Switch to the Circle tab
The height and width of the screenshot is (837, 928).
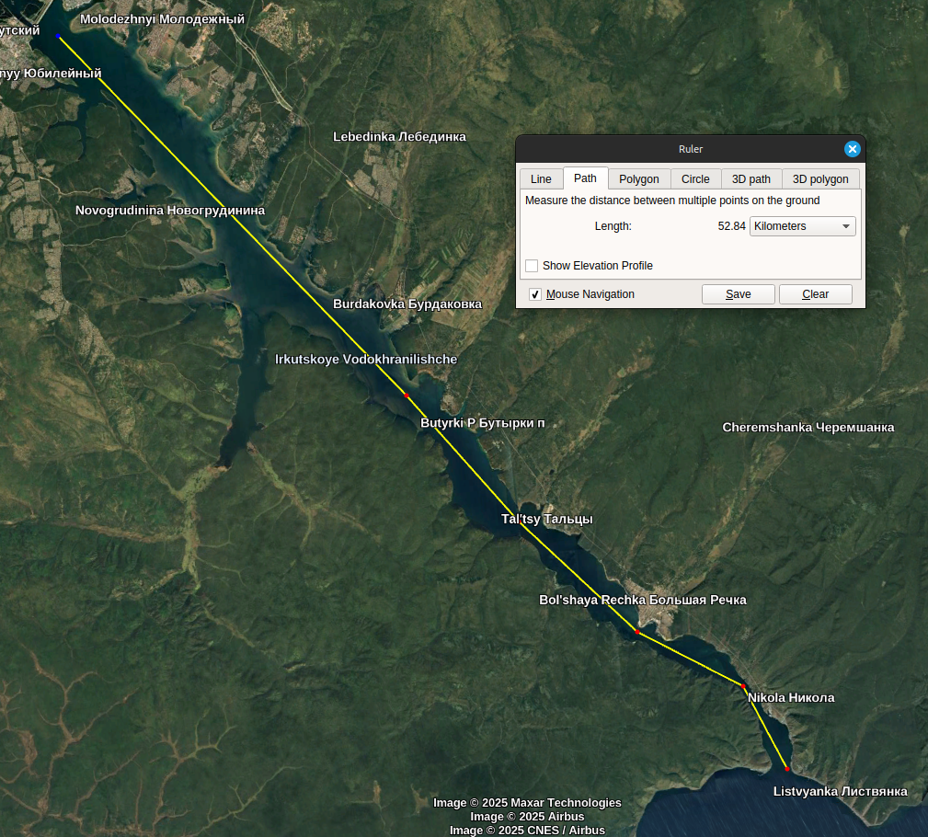695,178
